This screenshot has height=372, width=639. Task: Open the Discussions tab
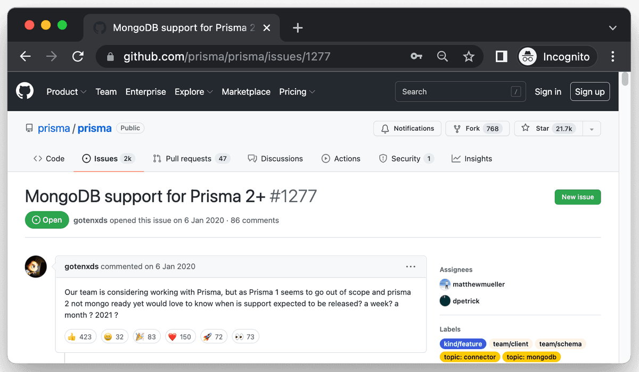point(275,158)
